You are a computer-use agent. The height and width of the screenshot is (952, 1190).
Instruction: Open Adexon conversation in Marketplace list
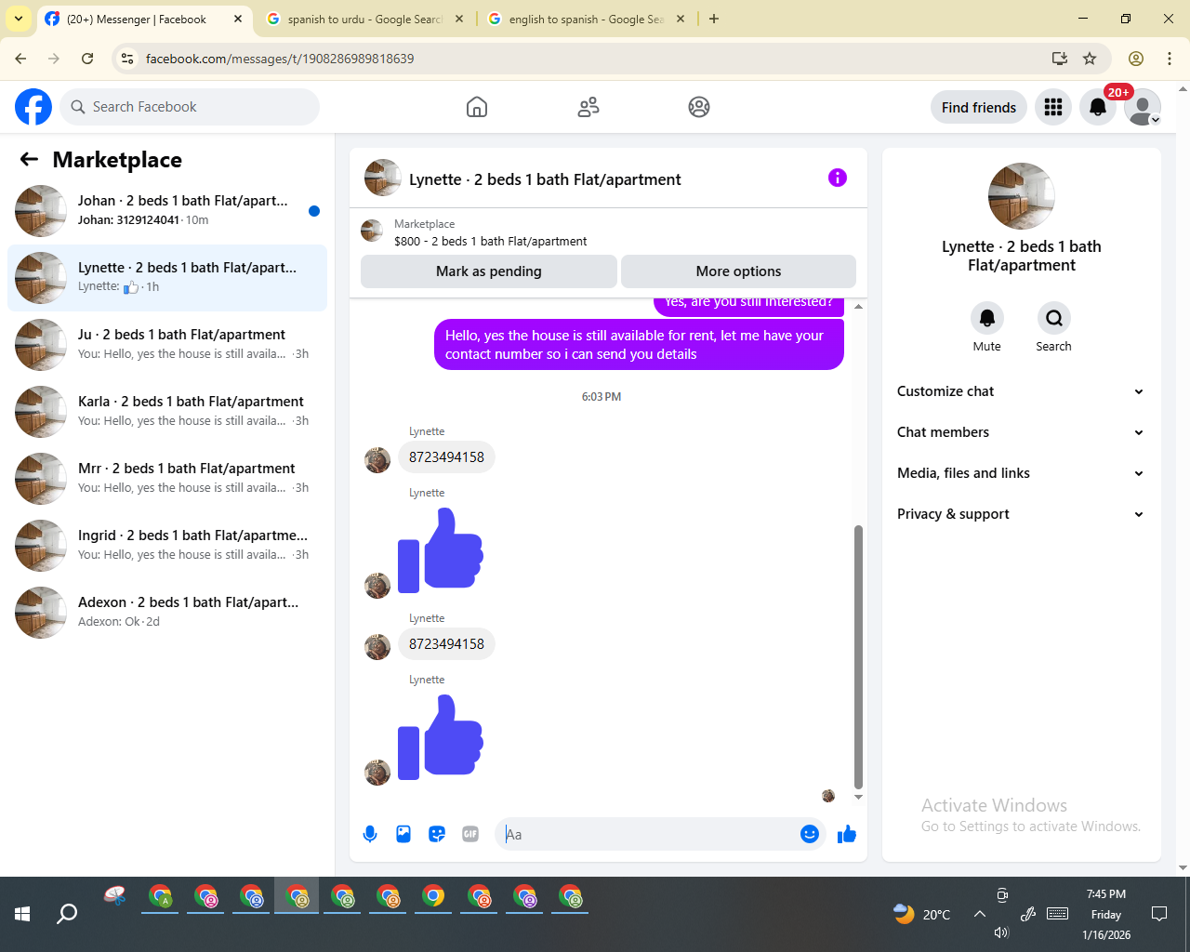point(167,613)
